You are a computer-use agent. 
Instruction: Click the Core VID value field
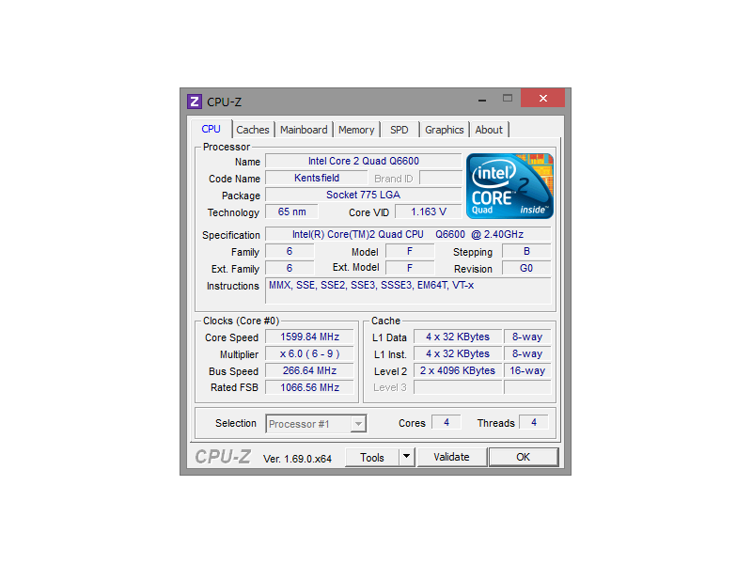(x=428, y=212)
